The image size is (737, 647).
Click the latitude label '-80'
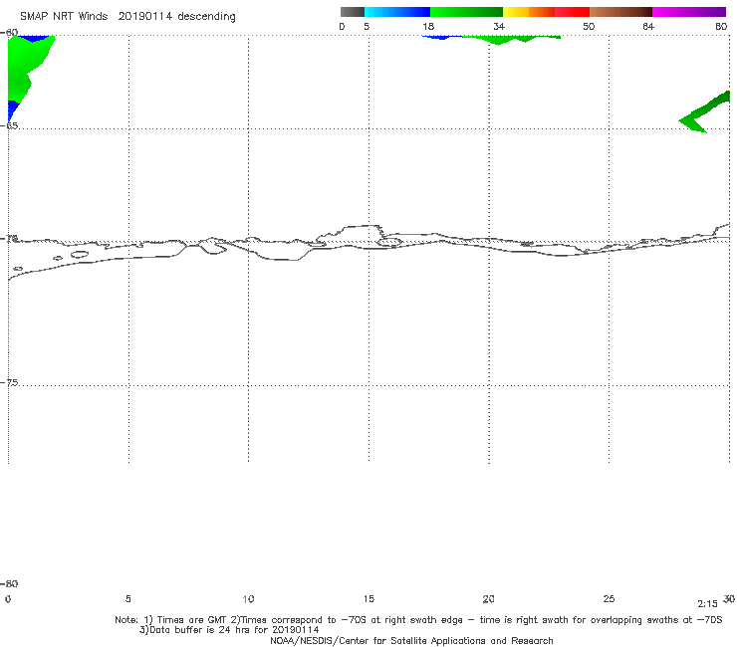9,583
